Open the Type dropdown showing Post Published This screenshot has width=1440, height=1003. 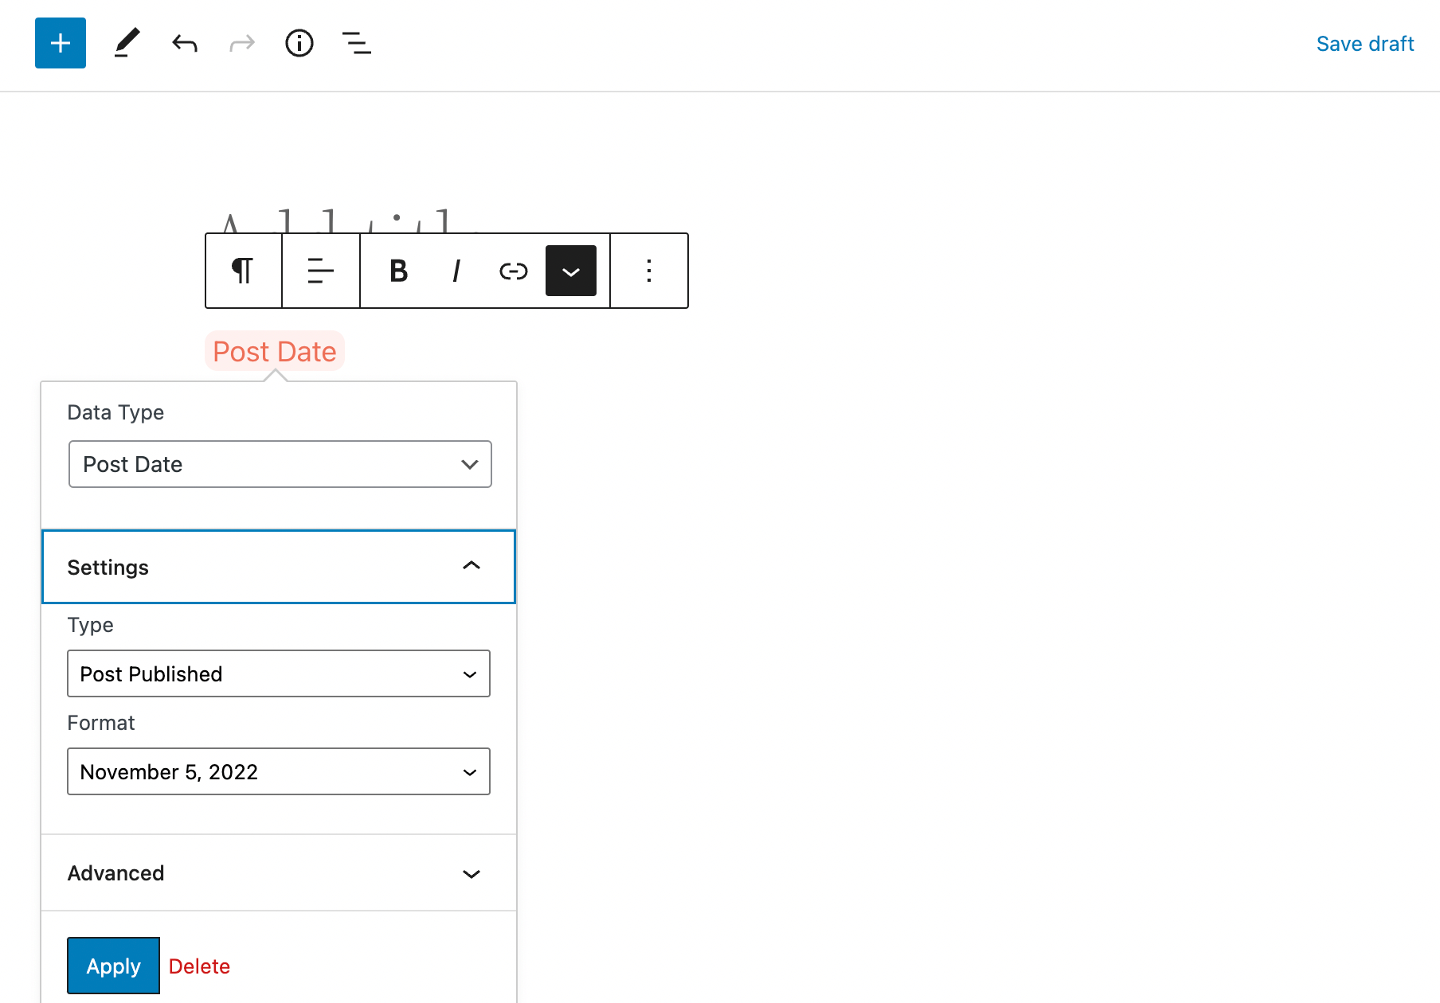tap(278, 673)
